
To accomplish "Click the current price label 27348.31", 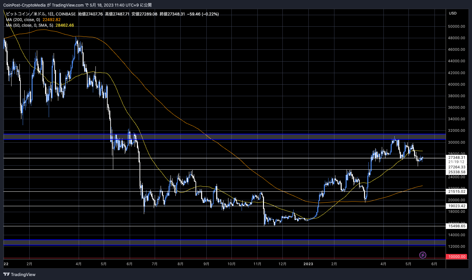I will click(457, 157).
